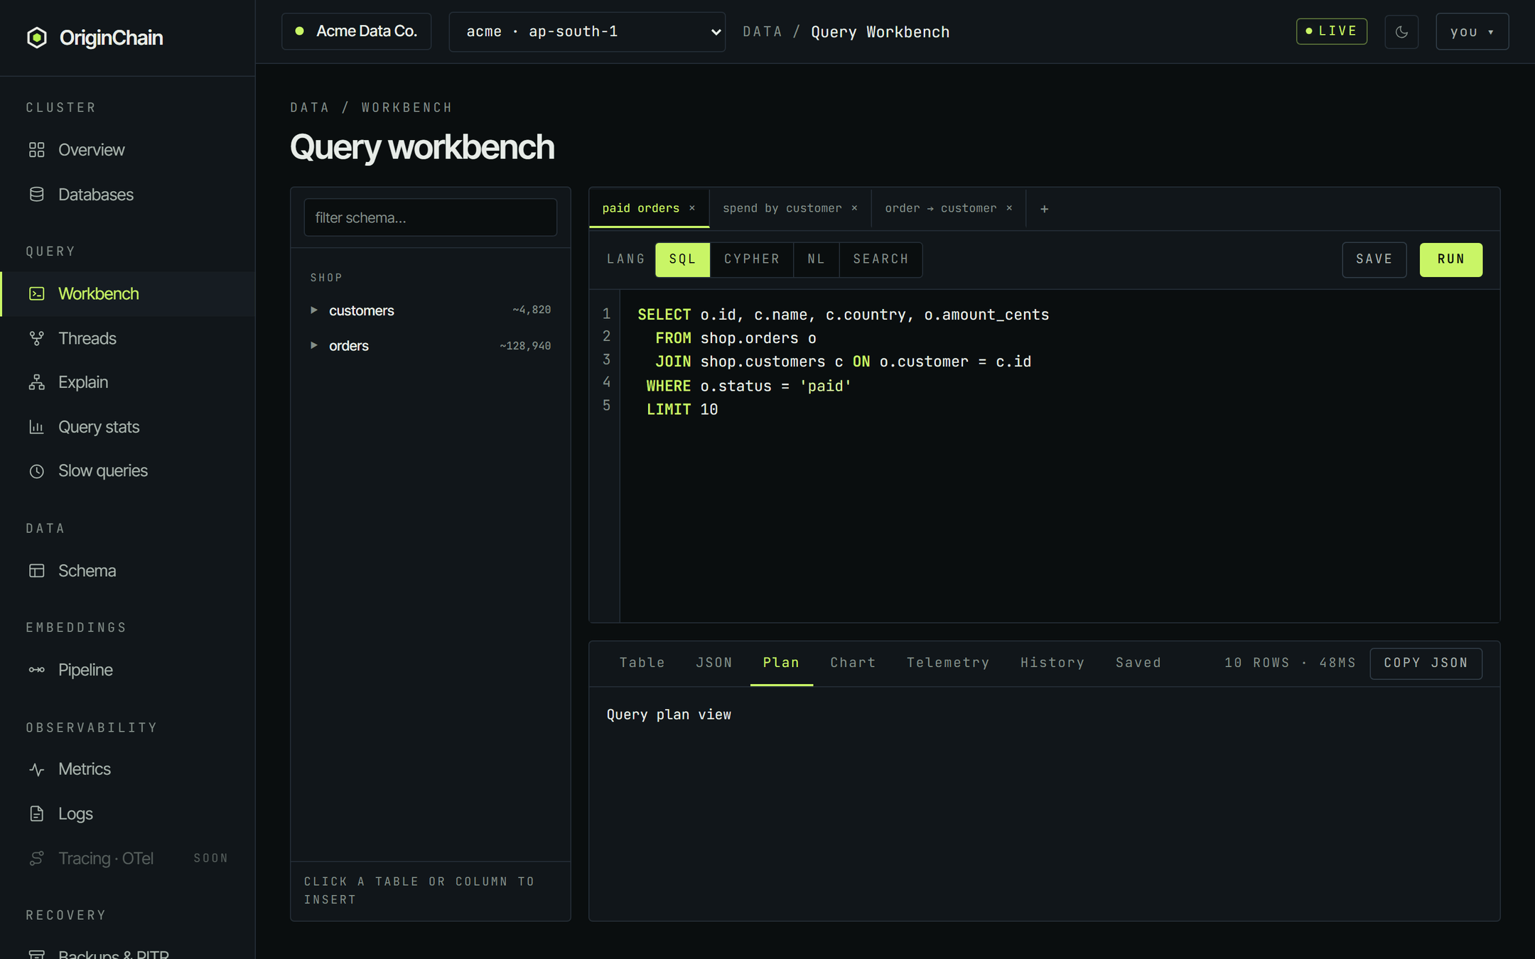Open the Acme Data Co. organization selector
This screenshot has height=959, width=1535.
356,31
